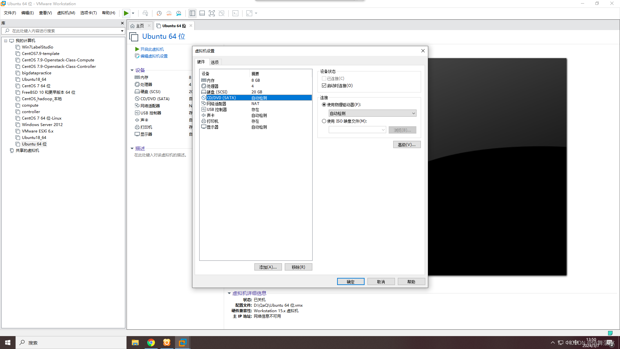Collapse the 设备 section
The width and height of the screenshot is (620, 349).
[132, 70]
